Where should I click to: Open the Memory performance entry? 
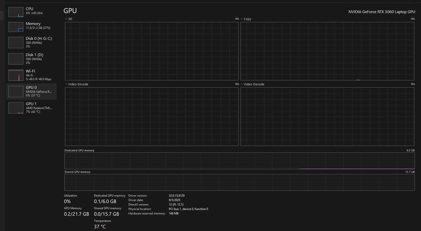(x=31, y=27)
